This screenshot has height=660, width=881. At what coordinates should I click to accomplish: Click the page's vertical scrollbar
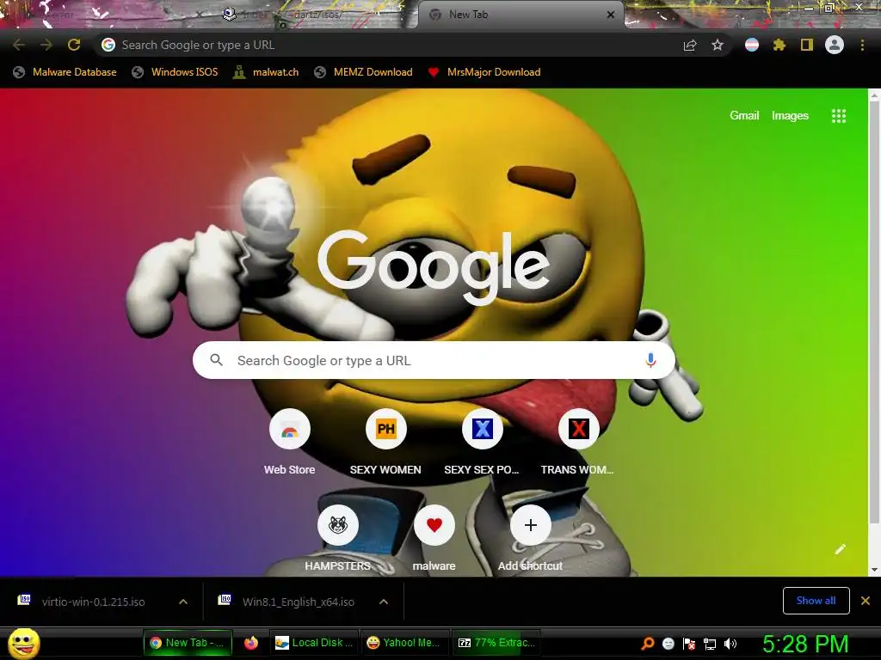click(x=874, y=315)
